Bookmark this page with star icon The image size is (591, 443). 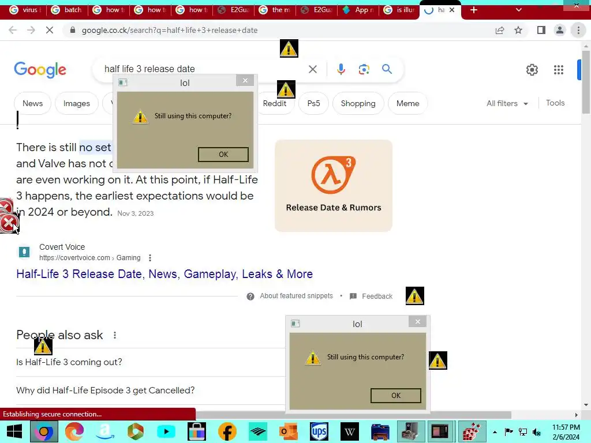518,30
